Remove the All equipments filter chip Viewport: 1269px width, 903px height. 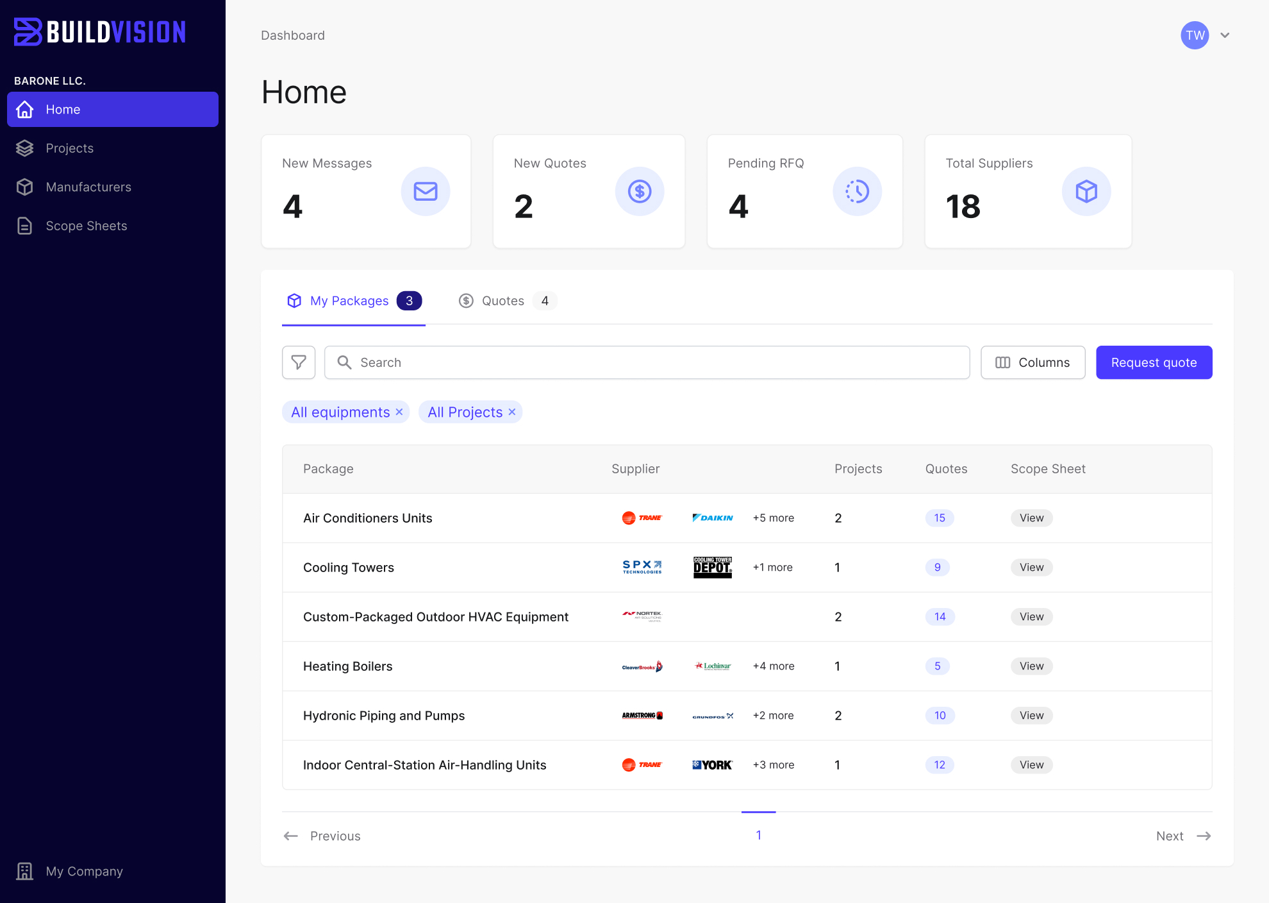pos(399,412)
